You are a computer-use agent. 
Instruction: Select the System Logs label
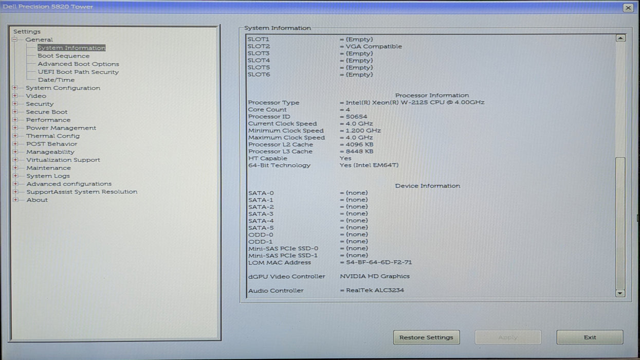(48, 176)
